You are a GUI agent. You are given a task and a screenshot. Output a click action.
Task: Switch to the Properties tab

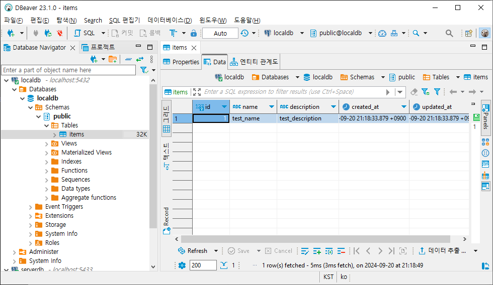(x=181, y=62)
